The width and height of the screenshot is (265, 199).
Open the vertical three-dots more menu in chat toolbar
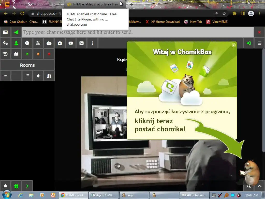[x=92, y=43]
